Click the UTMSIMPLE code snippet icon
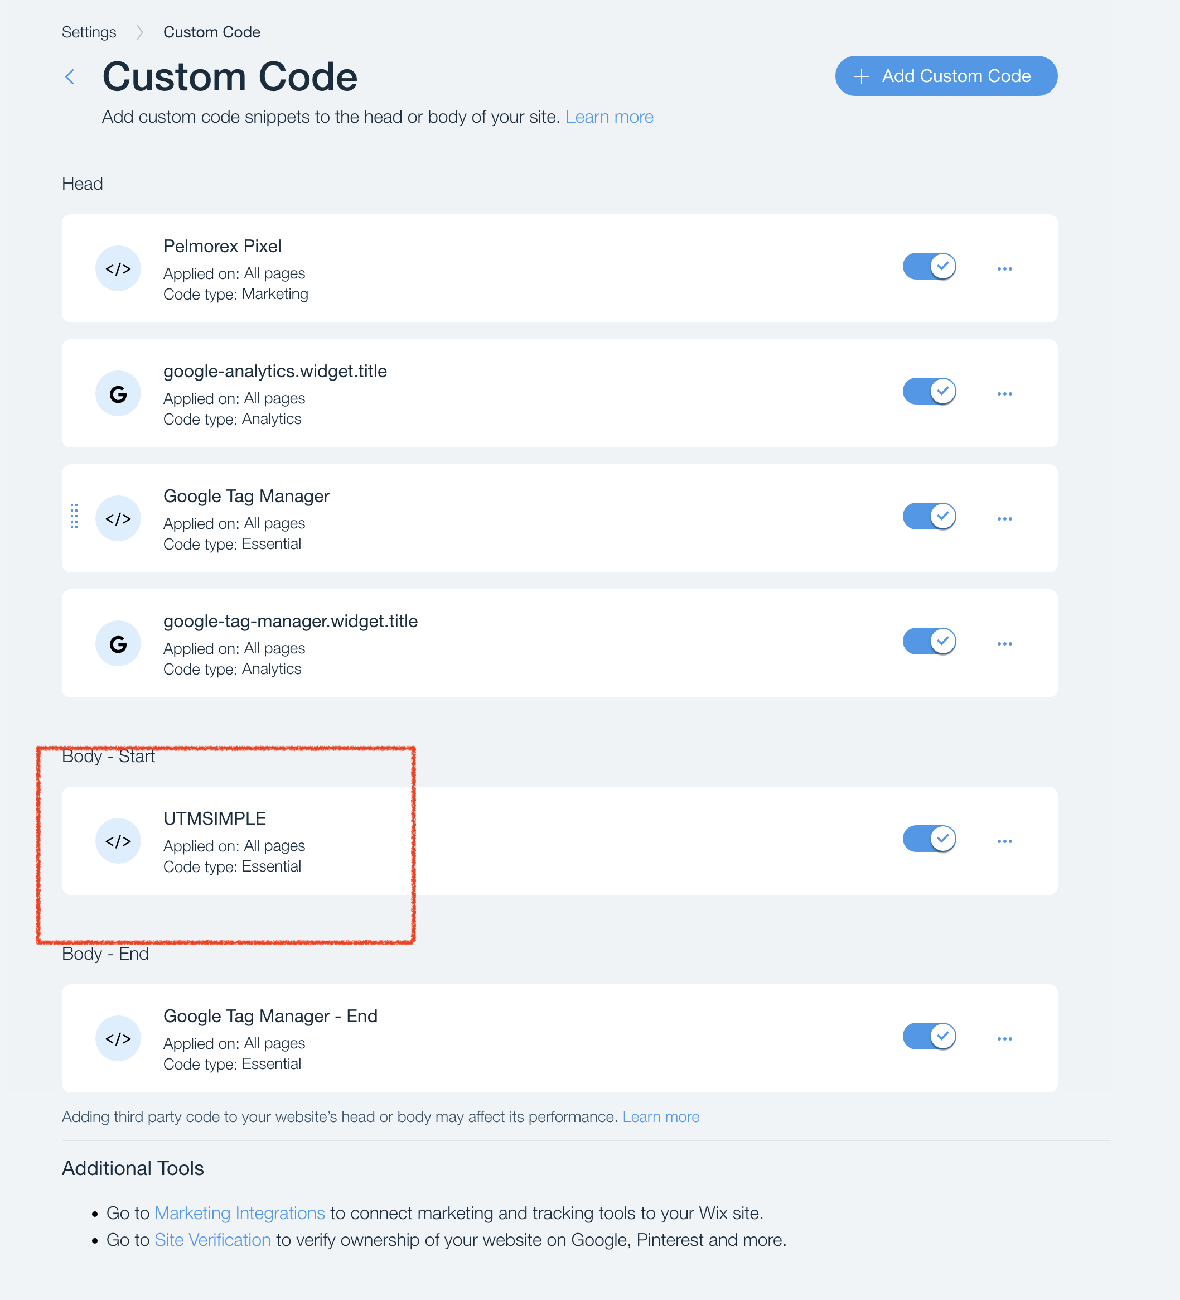 (x=118, y=841)
